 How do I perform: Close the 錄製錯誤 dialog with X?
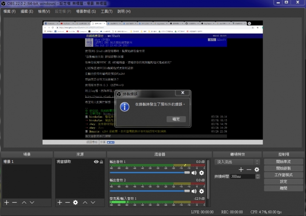click(183, 93)
